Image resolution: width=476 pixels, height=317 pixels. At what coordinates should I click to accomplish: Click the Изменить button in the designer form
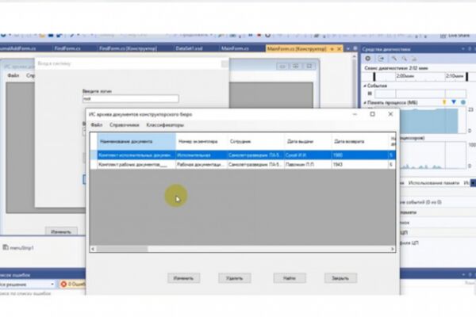point(61,231)
